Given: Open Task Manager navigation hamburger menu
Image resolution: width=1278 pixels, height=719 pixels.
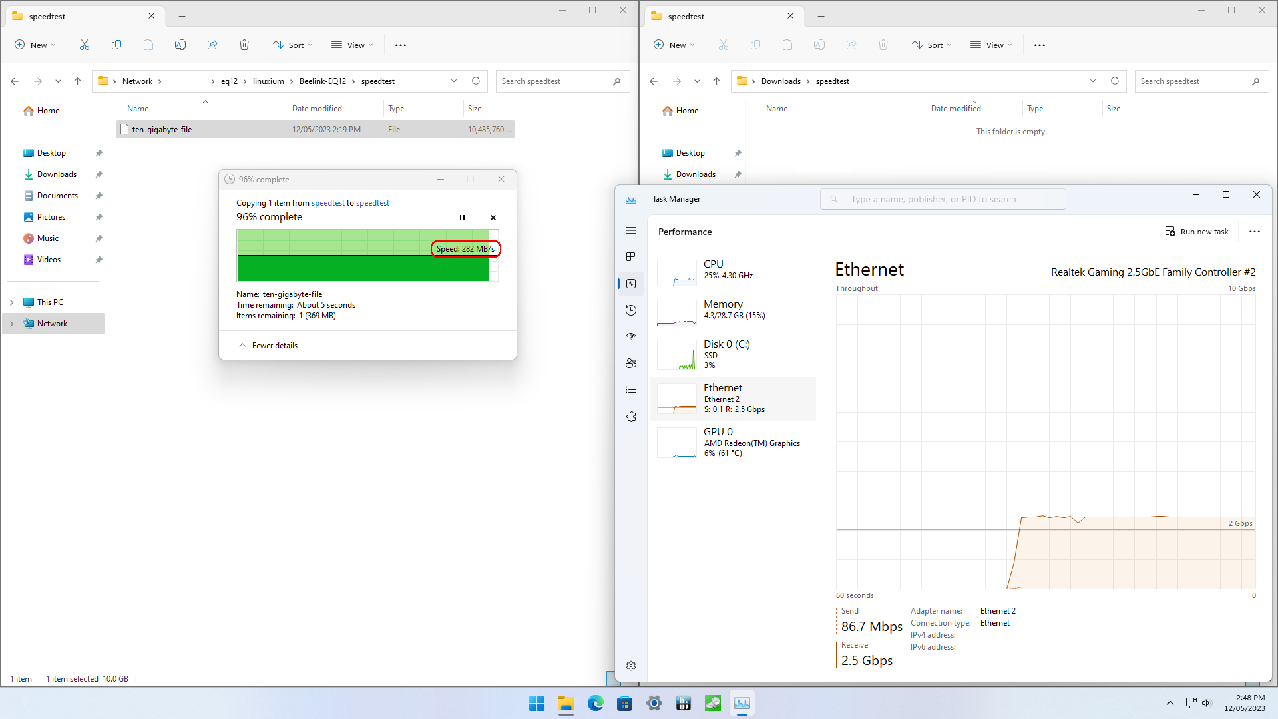Looking at the screenshot, I should (x=631, y=230).
